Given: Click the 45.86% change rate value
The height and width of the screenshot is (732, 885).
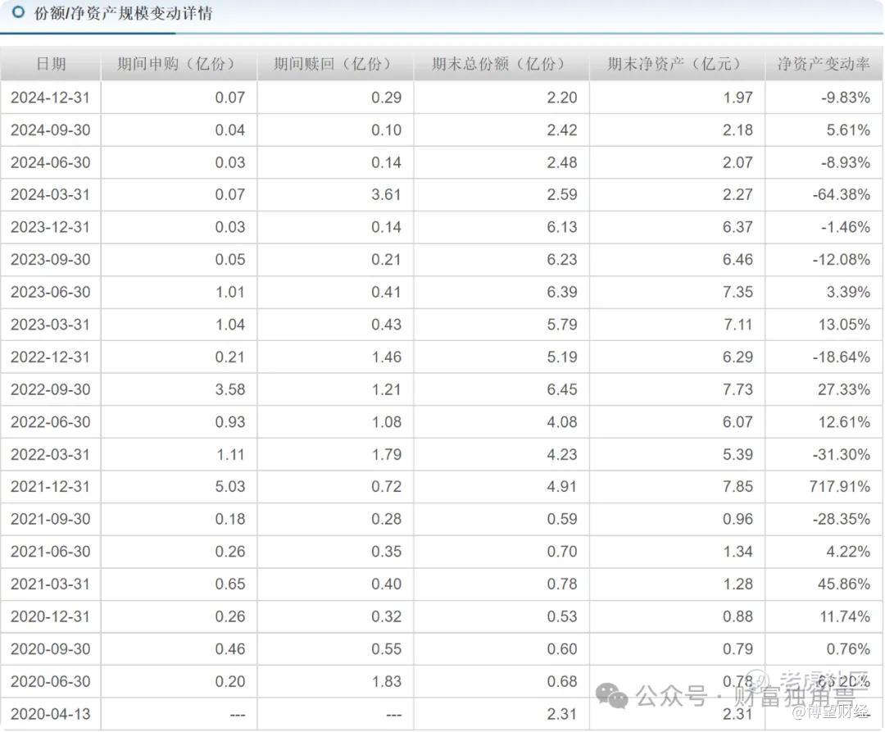Looking at the screenshot, I should pos(844,584).
